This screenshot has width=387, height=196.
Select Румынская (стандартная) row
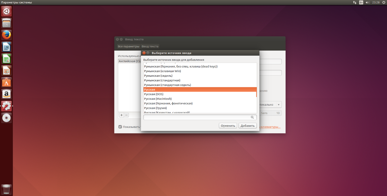[200, 80]
